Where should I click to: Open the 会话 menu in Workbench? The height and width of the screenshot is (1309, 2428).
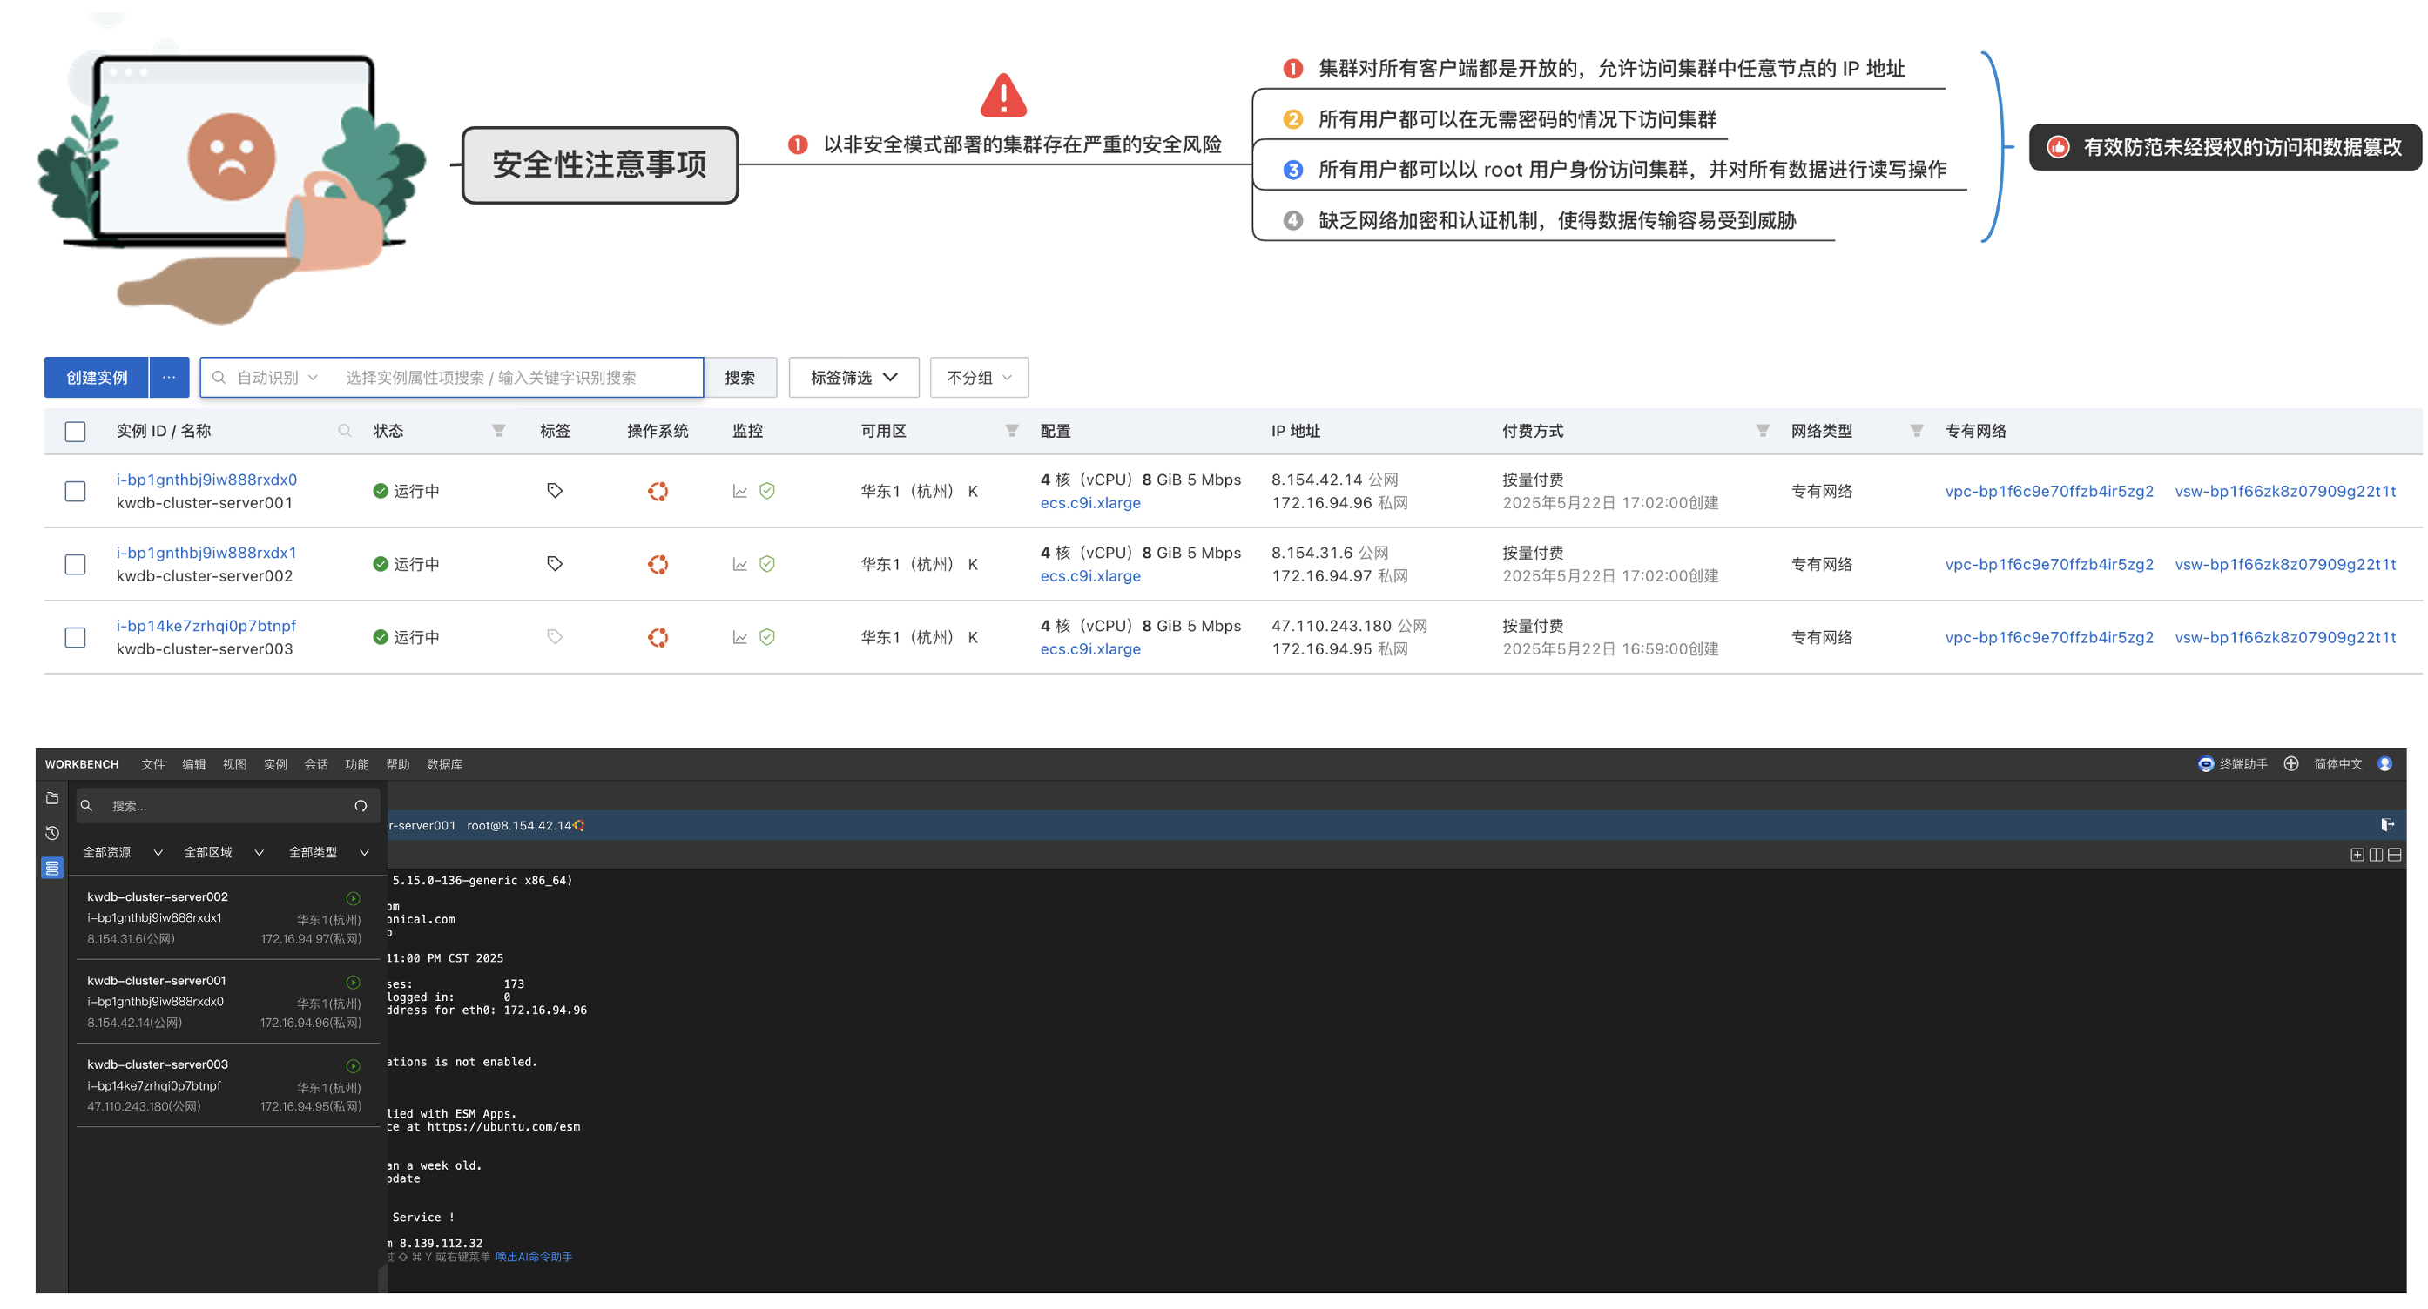click(x=316, y=764)
